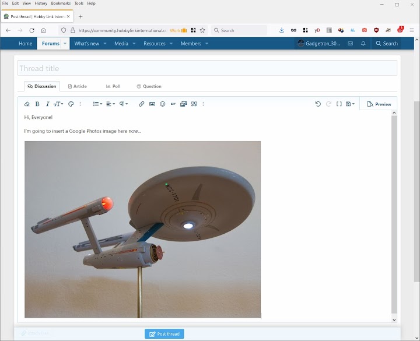
Task: Reload the page
Action: (x=32, y=30)
